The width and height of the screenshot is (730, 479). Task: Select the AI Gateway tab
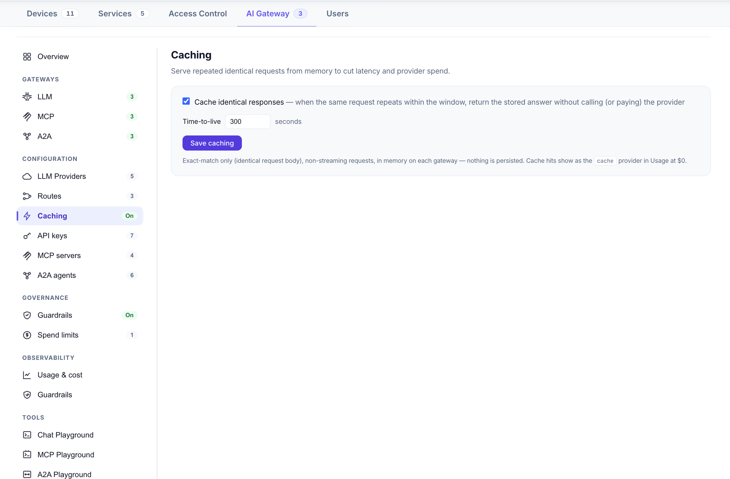point(276,14)
